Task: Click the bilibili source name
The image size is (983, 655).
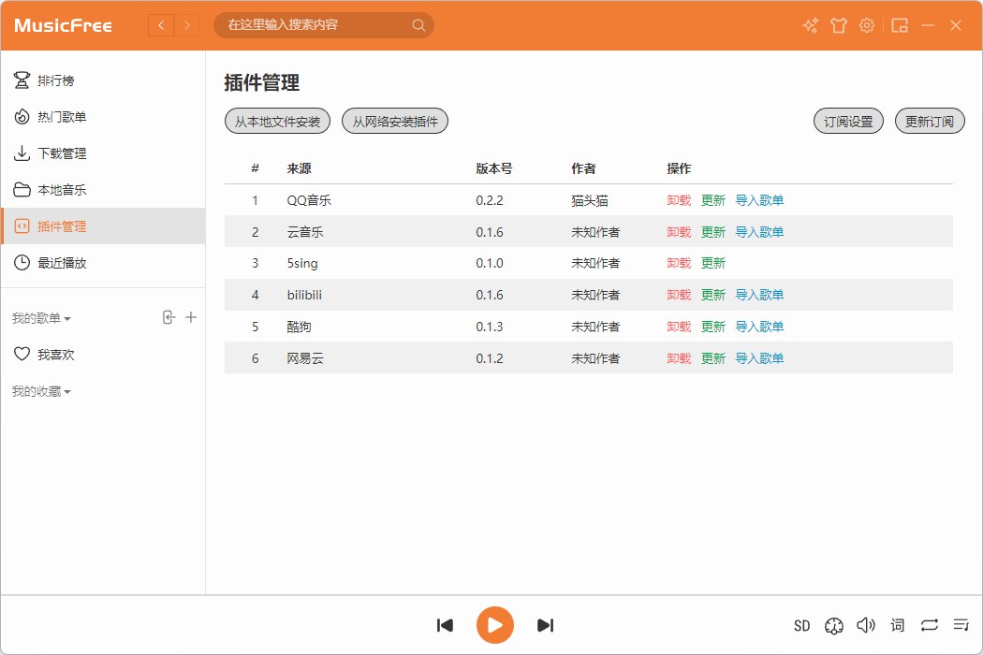Action: 304,295
